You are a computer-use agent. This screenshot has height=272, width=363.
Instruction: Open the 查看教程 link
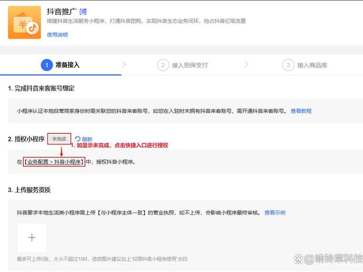coord(301,111)
